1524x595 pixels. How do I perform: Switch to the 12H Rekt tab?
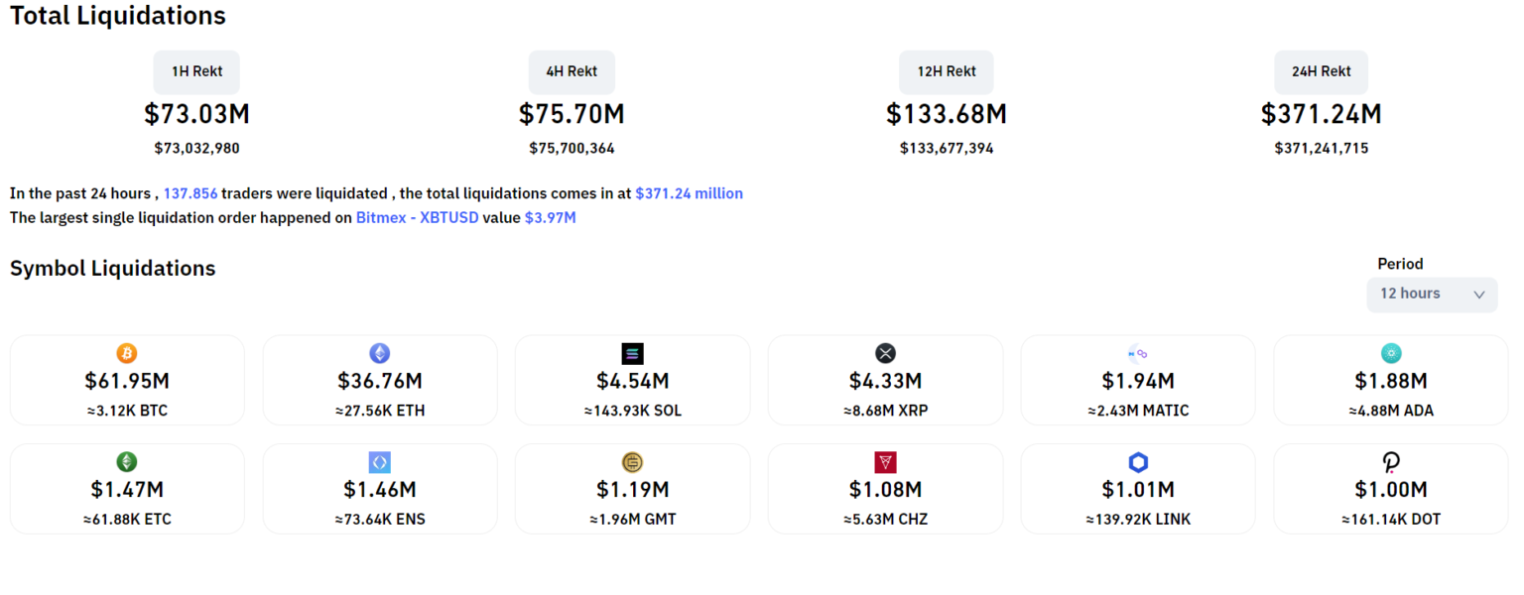pyautogui.click(x=947, y=72)
